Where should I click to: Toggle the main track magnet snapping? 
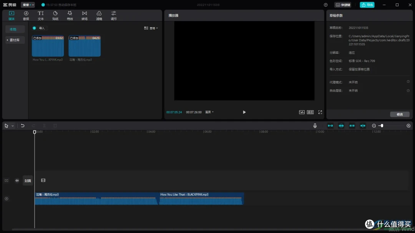[330, 126]
